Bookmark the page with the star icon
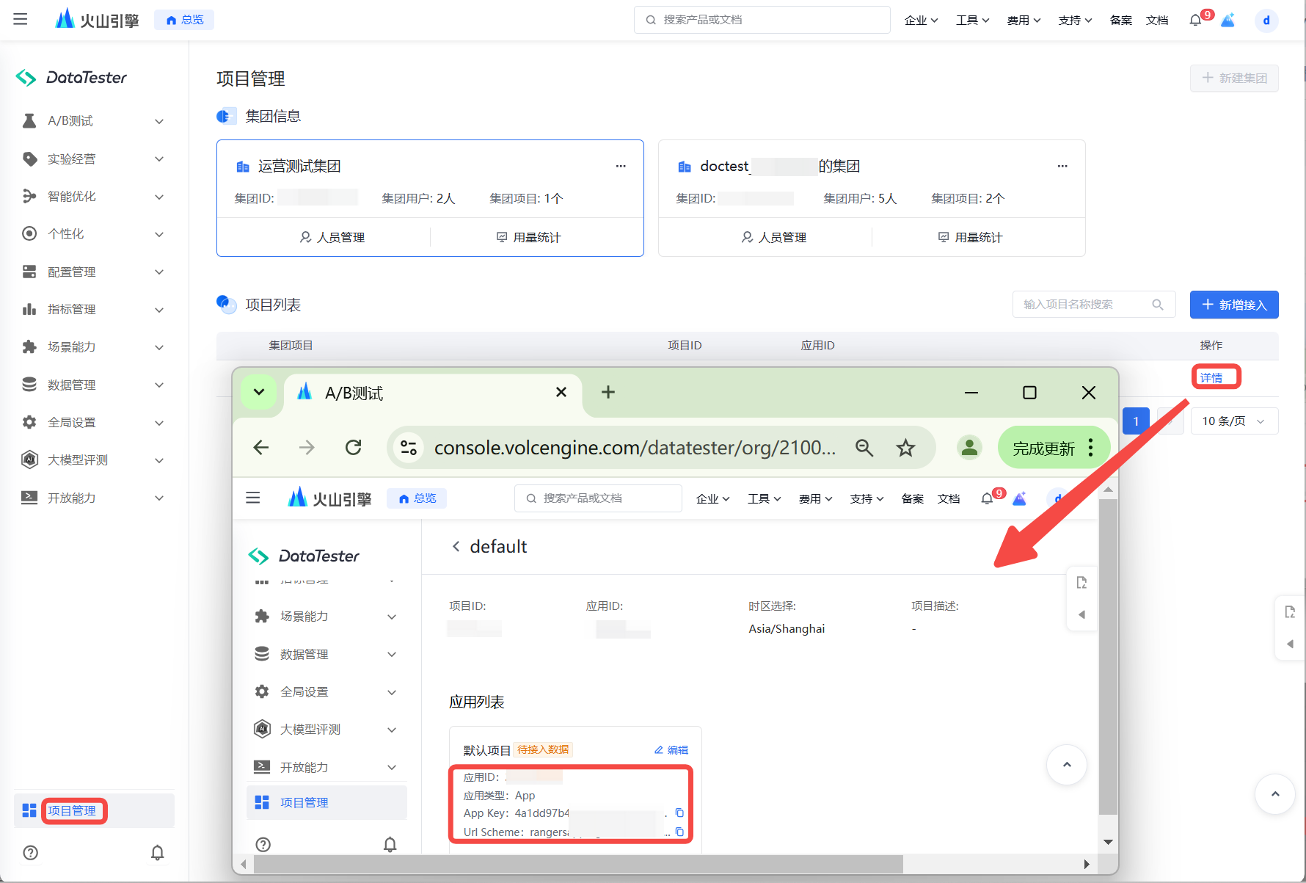The width and height of the screenshot is (1306, 883). [x=906, y=448]
